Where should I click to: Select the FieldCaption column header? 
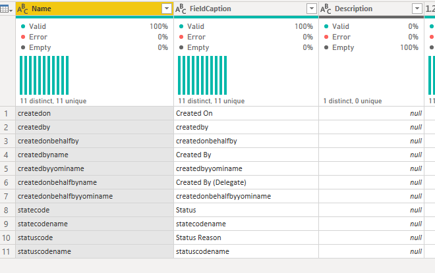(x=246, y=9)
